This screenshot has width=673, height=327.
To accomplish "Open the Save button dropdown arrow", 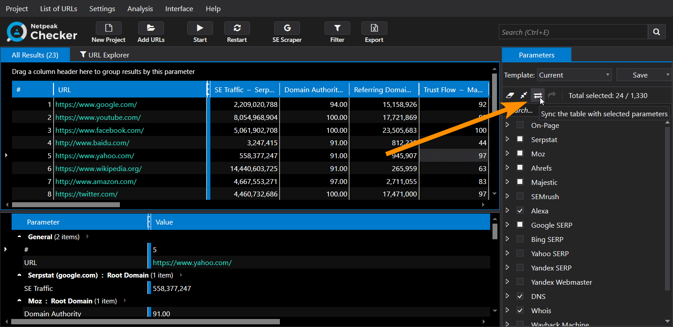I will coord(668,75).
